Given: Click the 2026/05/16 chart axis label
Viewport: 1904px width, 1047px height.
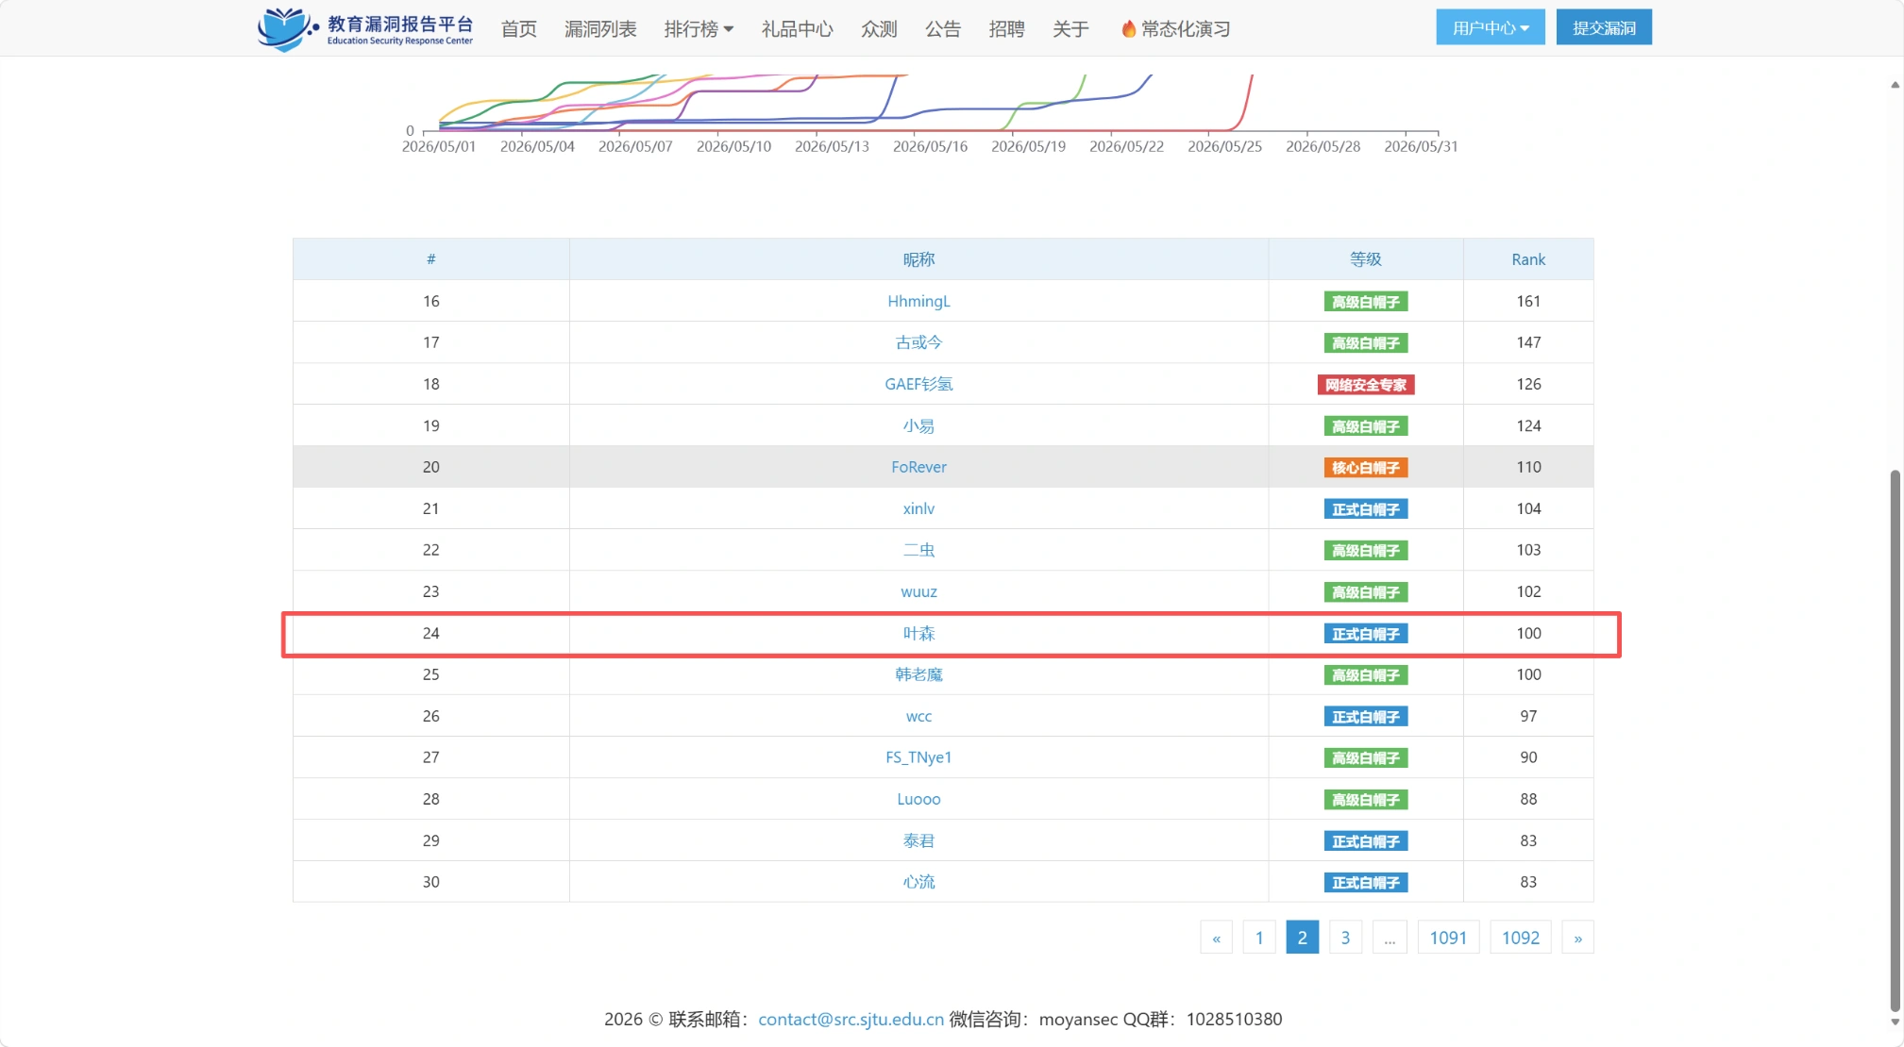Looking at the screenshot, I should (930, 146).
